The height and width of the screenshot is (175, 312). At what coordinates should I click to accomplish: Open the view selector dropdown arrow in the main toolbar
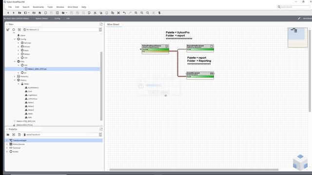tap(29, 13)
